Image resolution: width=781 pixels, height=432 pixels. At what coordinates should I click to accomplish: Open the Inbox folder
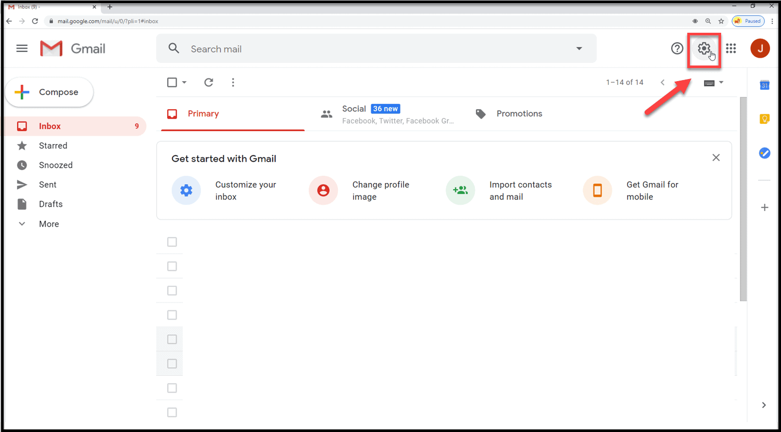(75, 126)
